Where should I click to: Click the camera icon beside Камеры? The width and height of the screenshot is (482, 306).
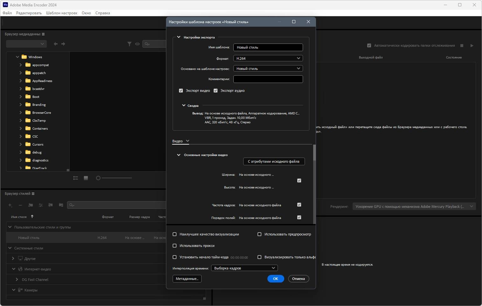(x=20, y=290)
